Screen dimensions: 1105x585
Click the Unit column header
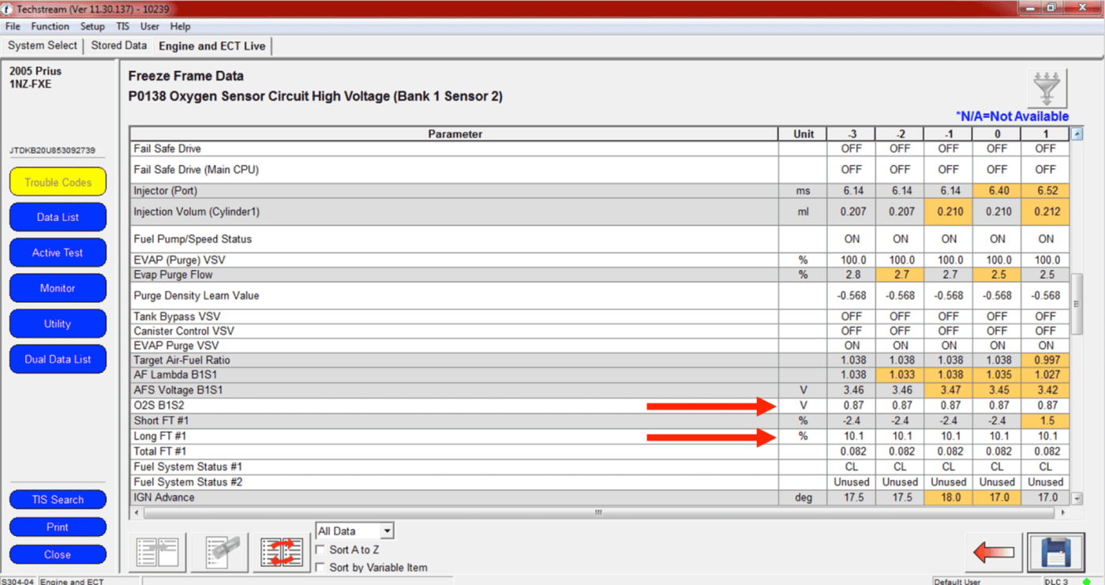803,134
